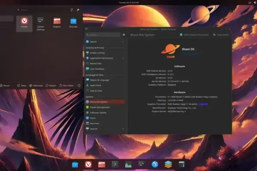This screenshot has height=171, width=257.
Task: Open Search settings in the sidebar
Action: tap(105, 42)
